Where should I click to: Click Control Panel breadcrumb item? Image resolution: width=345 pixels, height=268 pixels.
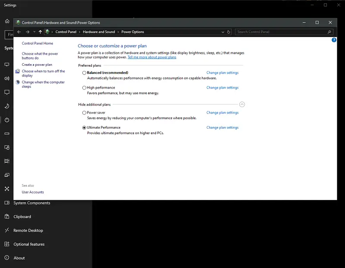click(x=66, y=32)
